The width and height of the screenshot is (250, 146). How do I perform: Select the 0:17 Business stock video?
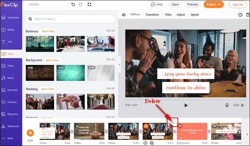(40, 44)
